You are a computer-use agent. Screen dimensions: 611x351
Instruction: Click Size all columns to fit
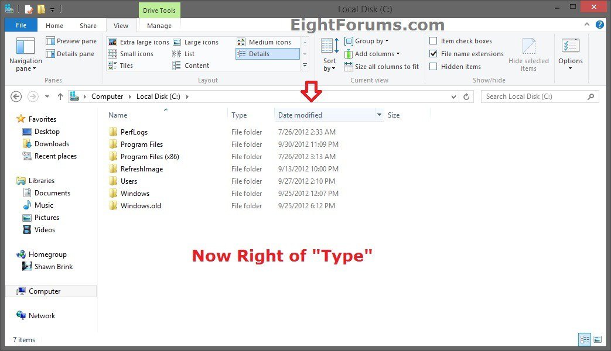(x=381, y=67)
